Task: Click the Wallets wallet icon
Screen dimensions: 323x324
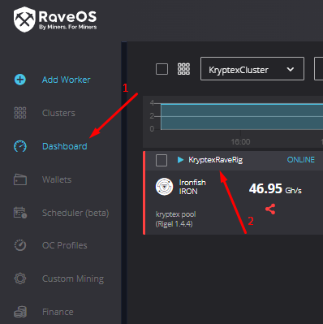Action: click(x=20, y=179)
